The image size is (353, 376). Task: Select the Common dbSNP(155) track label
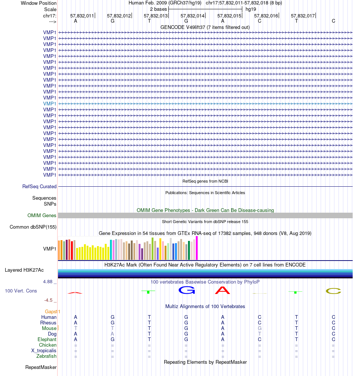[x=33, y=227]
